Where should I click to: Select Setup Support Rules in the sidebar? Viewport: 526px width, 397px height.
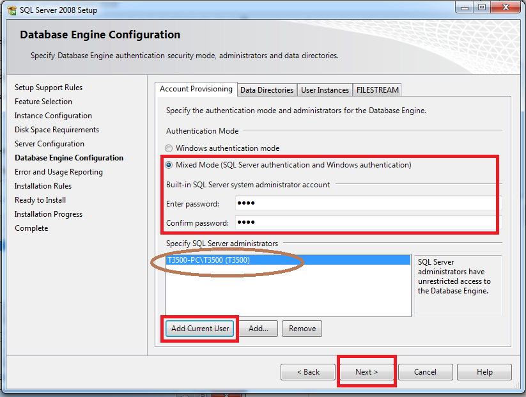pos(48,87)
